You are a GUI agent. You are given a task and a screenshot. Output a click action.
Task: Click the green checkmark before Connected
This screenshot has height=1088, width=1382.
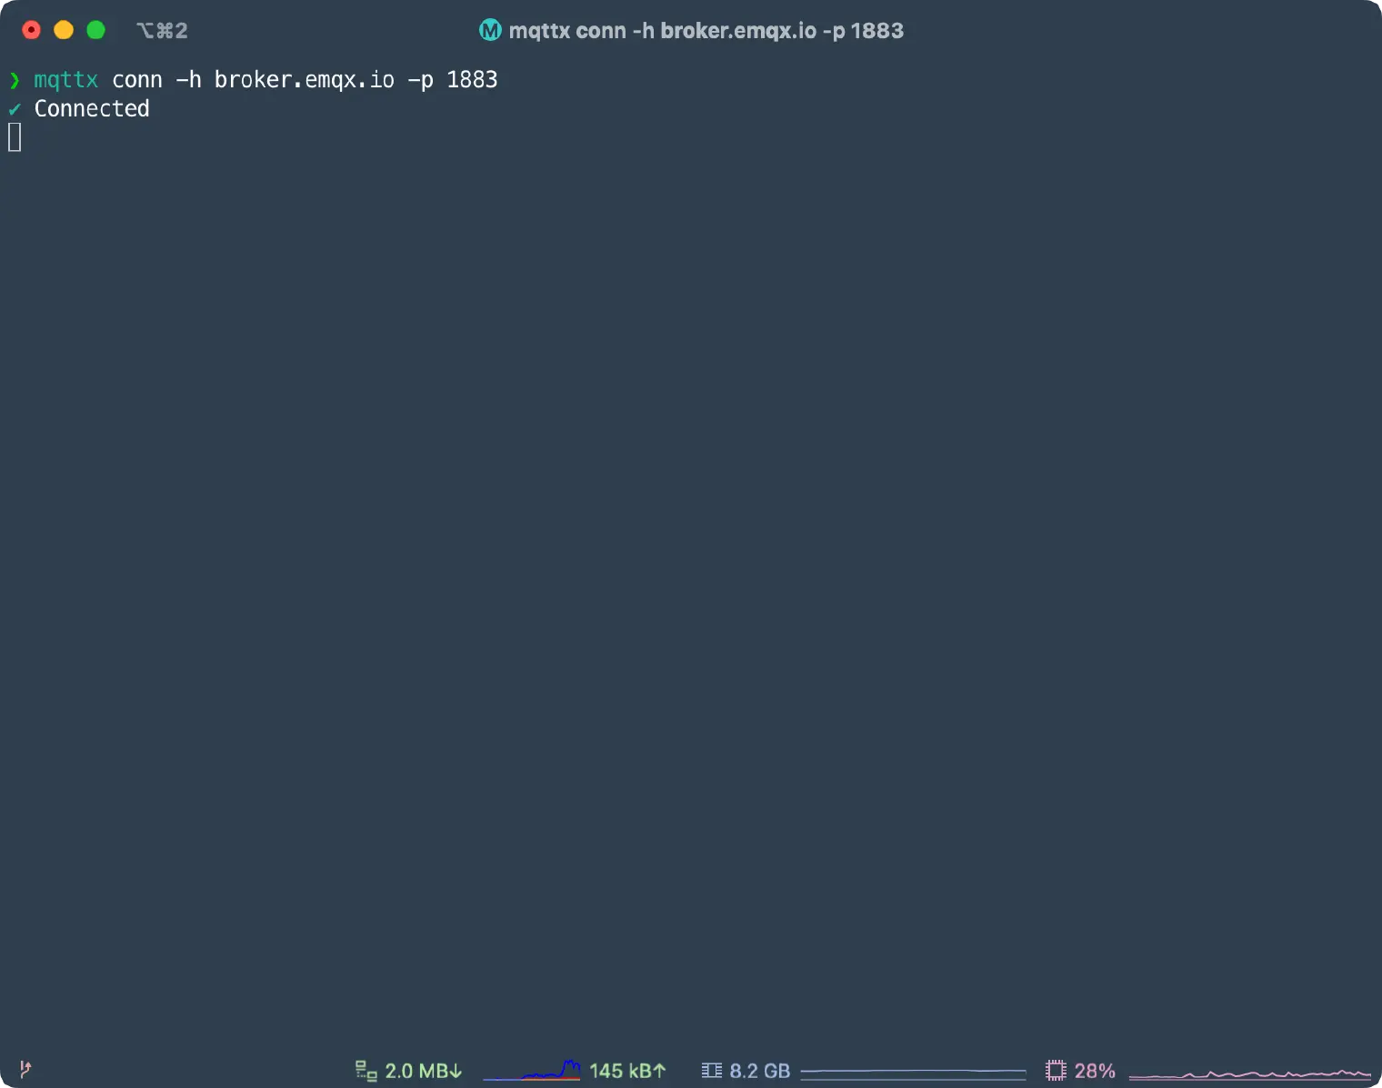(x=15, y=109)
